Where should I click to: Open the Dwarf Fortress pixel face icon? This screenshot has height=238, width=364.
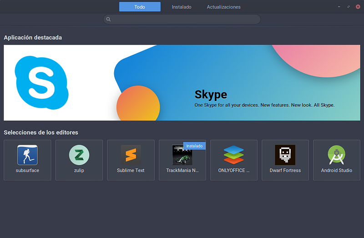pyautogui.click(x=285, y=155)
